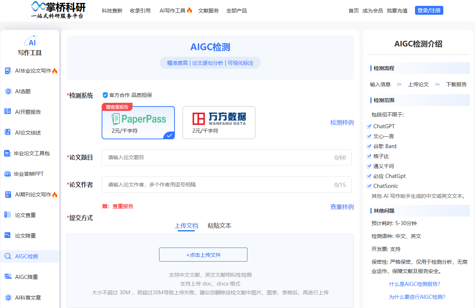Click the AI开题报告 sidebar icon
This screenshot has width=475, height=308.
pos(8,112)
